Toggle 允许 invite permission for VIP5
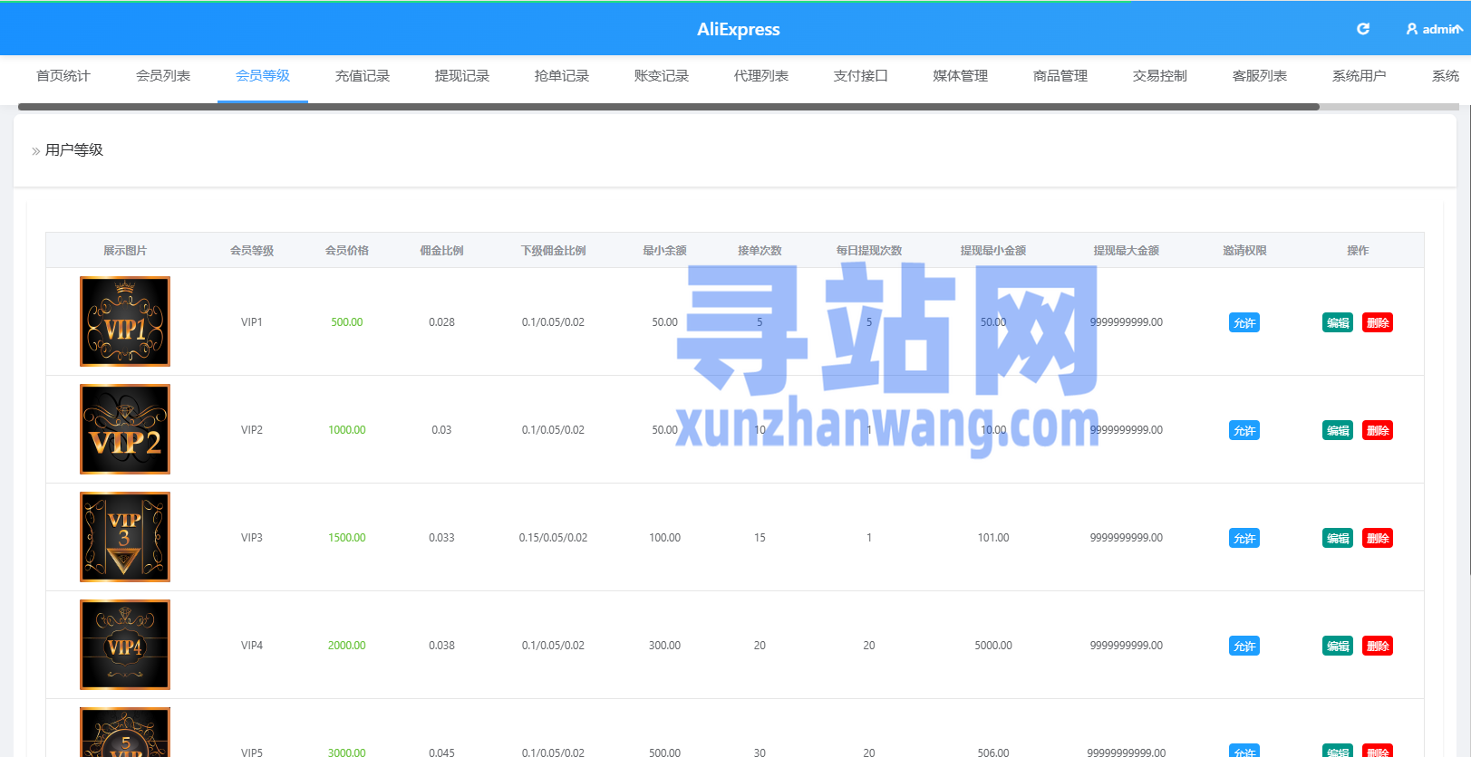 pos(1244,751)
